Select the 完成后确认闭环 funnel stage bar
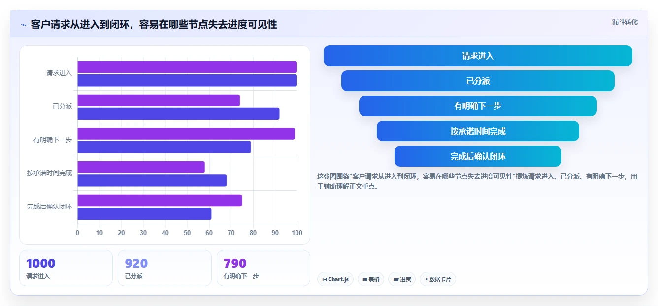 [x=478, y=156]
